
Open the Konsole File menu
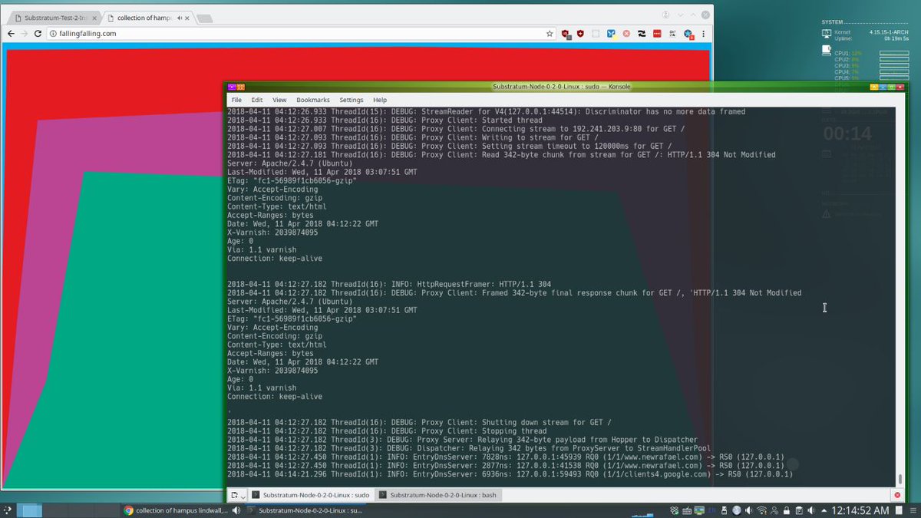236,100
